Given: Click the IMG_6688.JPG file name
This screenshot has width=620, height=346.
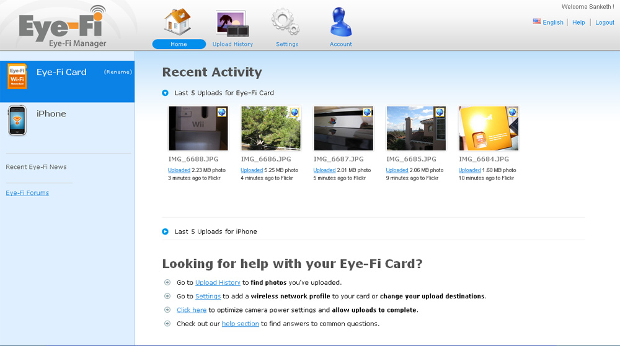Looking at the screenshot, I should coord(193,159).
